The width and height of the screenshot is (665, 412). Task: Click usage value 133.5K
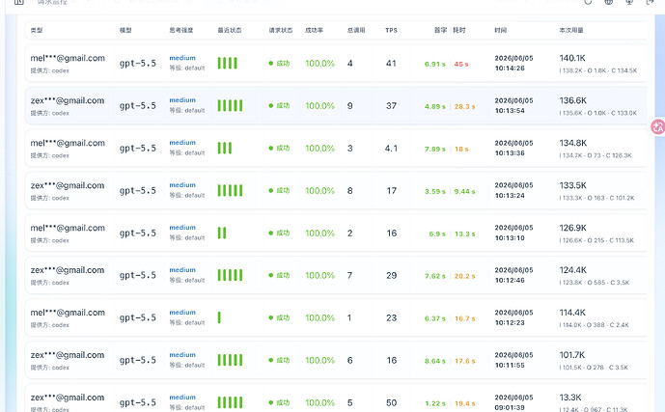[573, 185]
